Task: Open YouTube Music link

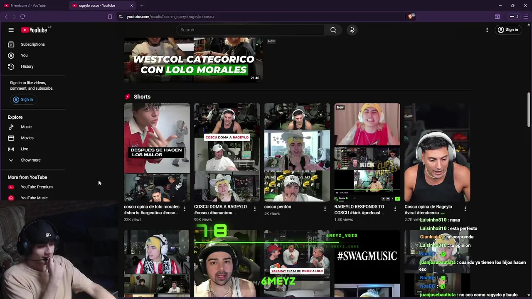Action: 33,198
